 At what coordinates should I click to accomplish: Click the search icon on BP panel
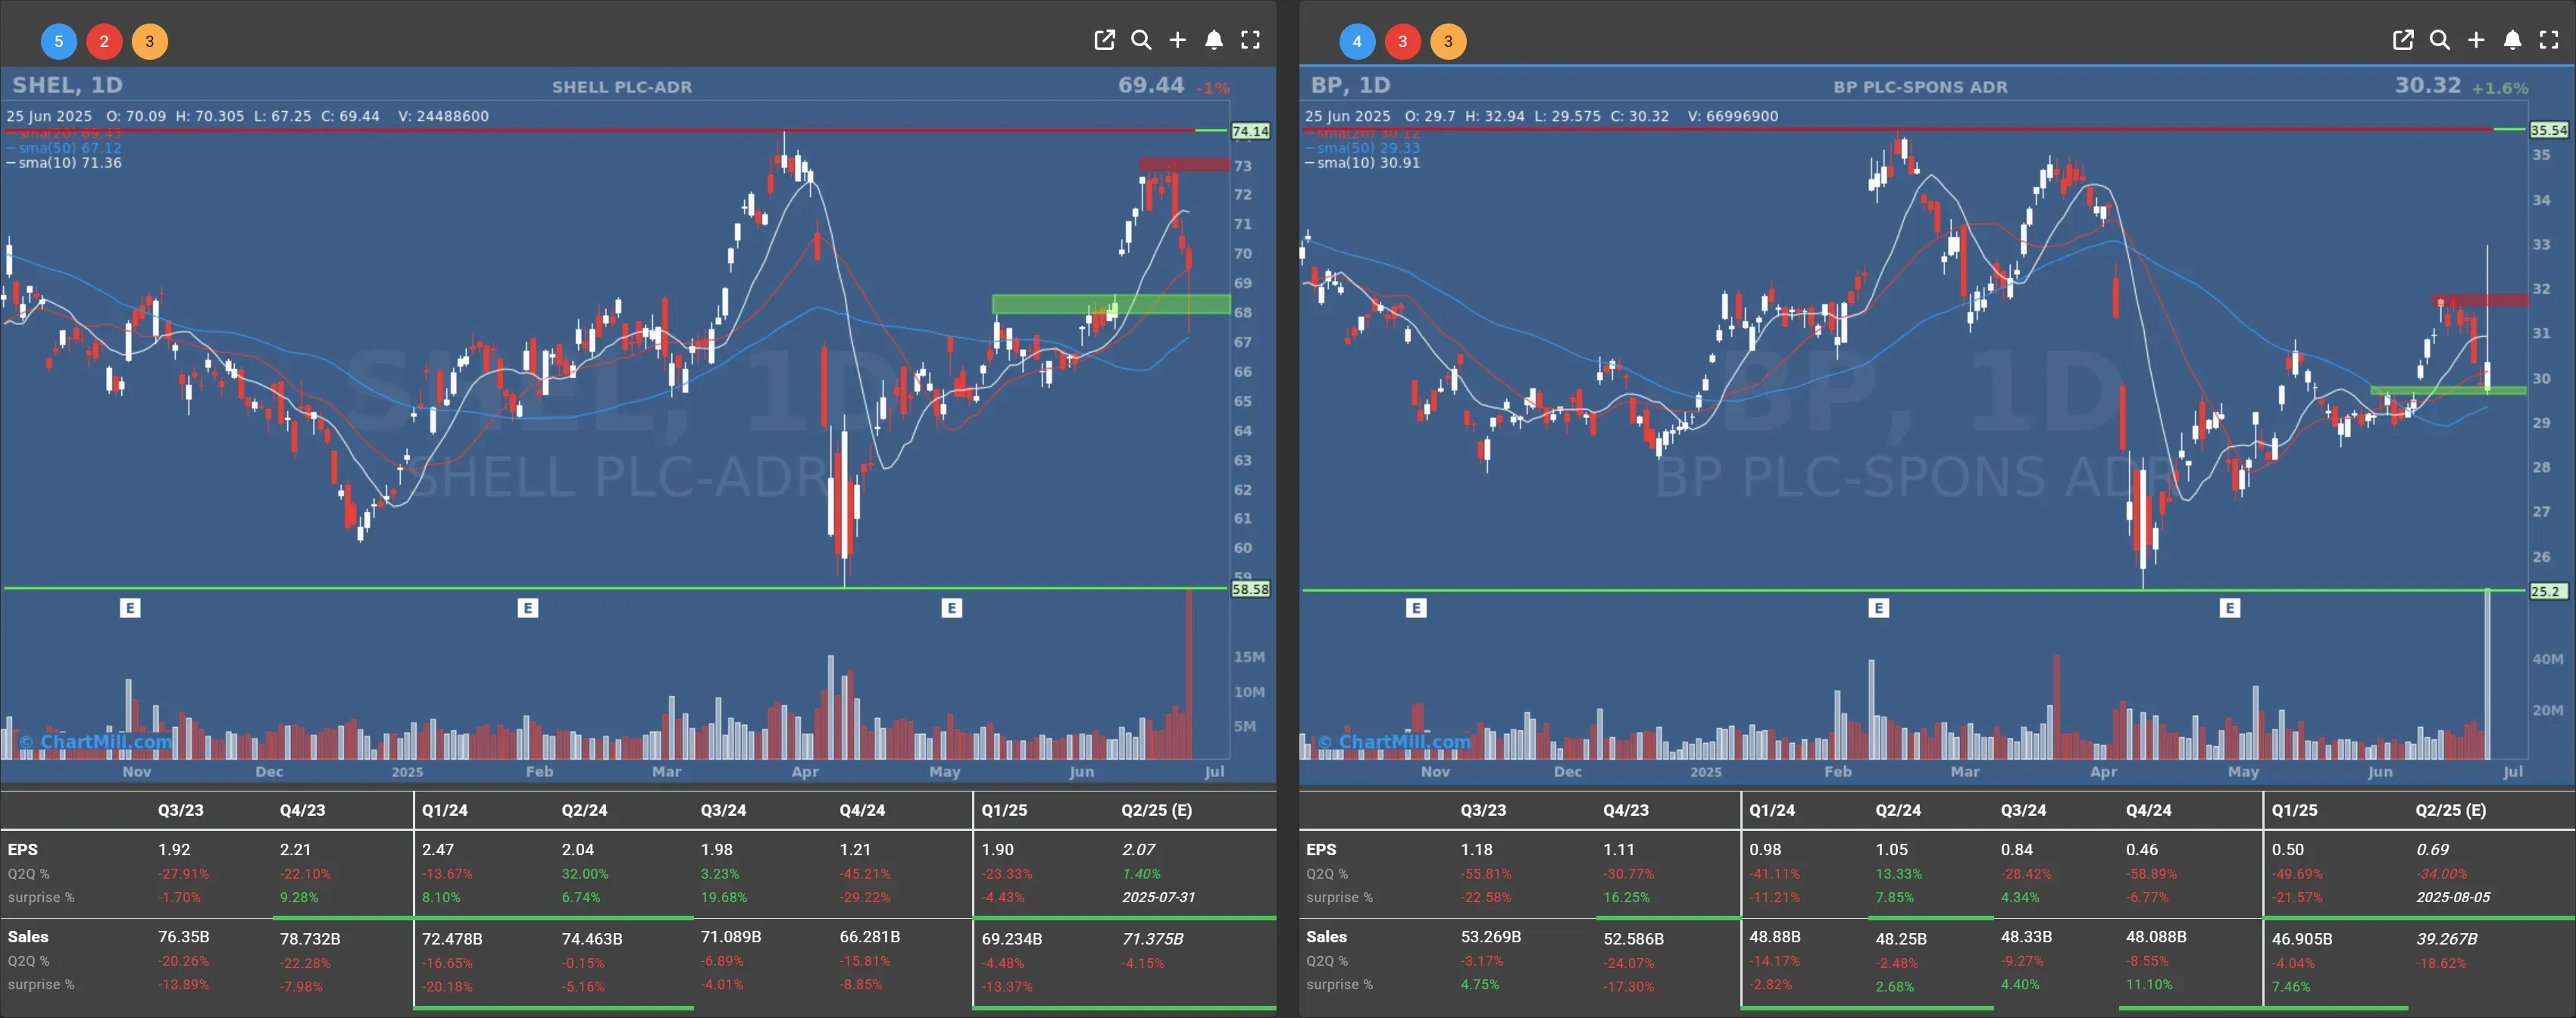pos(2440,40)
